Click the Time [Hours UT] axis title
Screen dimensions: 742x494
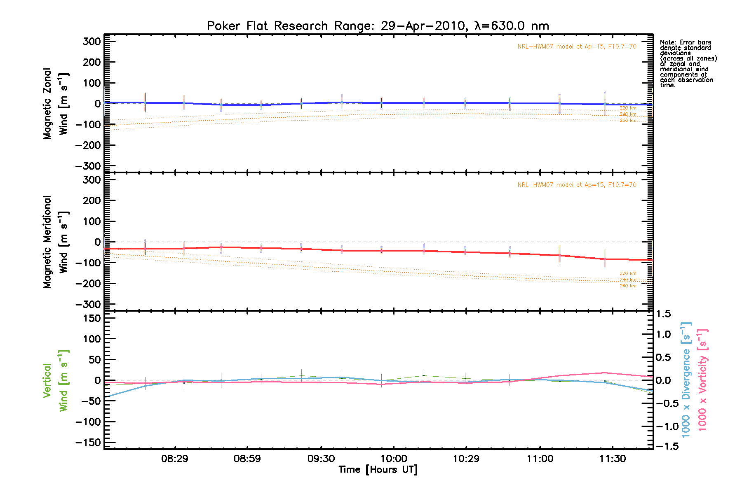(378, 470)
